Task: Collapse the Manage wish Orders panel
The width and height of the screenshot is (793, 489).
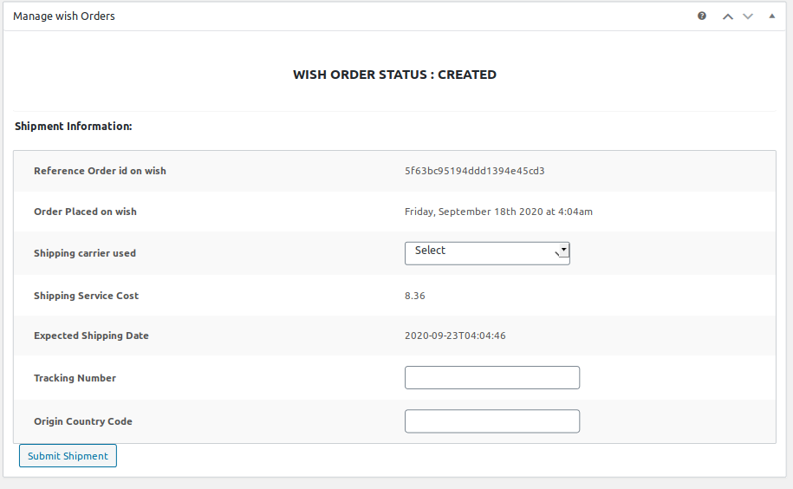Action: coord(771,16)
